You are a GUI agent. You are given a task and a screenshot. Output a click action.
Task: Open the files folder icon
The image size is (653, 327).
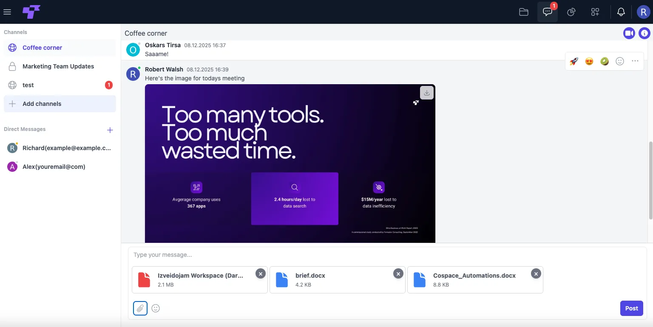[x=524, y=12]
